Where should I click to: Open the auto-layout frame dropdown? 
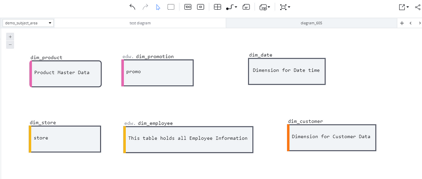click(x=285, y=7)
